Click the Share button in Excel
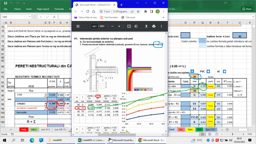The image size is (256, 144). click(x=247, y=8)
